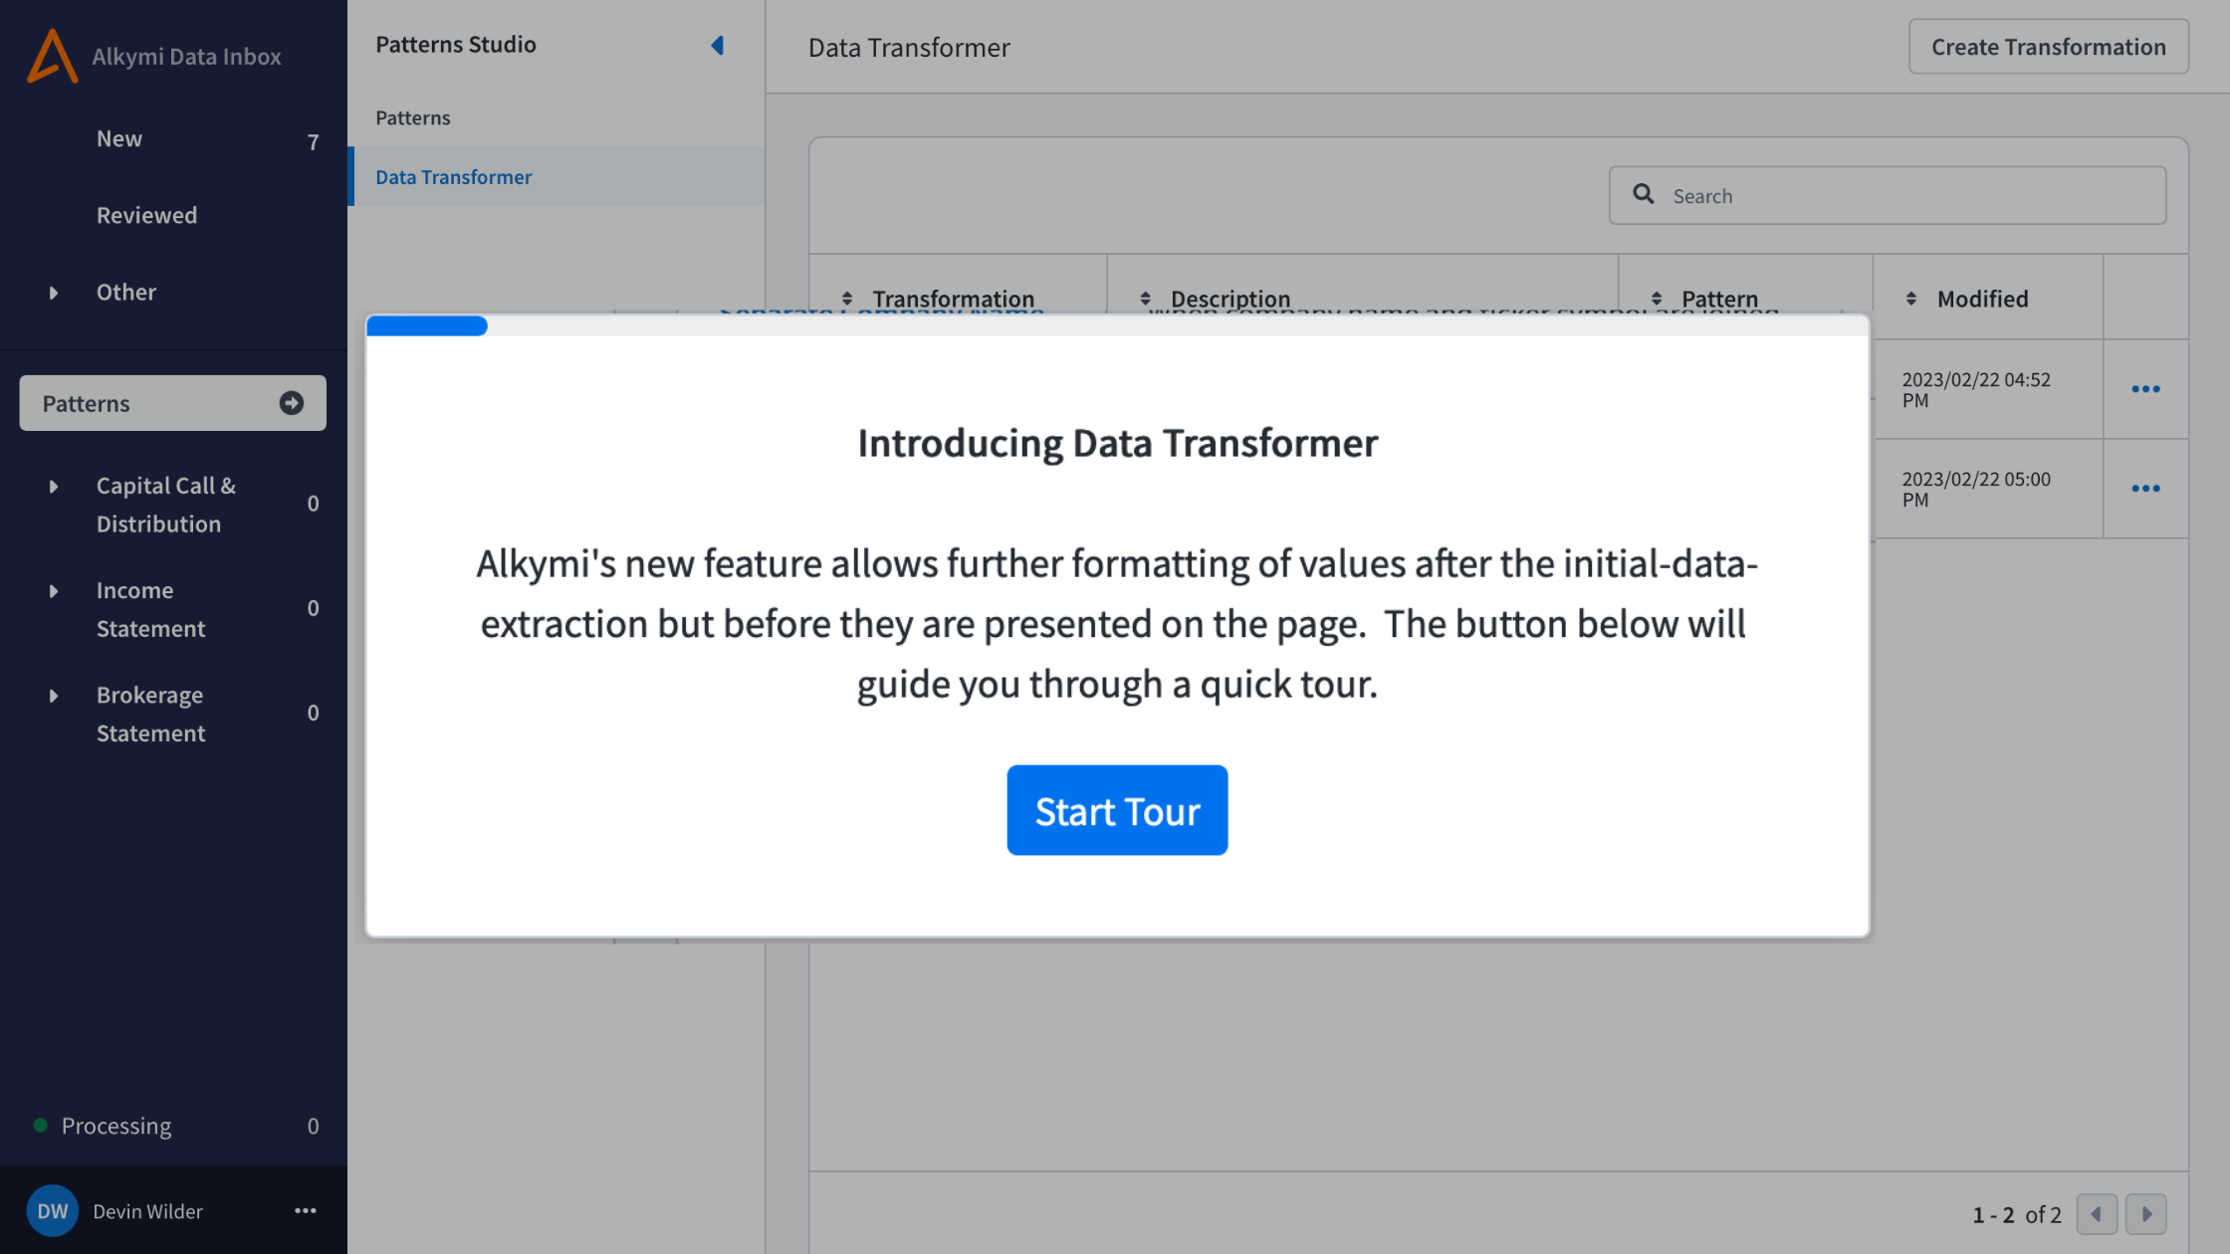The height and width of the screenshot is (1254, 2230).
Task: Go to previous page of transformations
Action: click(x=2097, y=1214)
